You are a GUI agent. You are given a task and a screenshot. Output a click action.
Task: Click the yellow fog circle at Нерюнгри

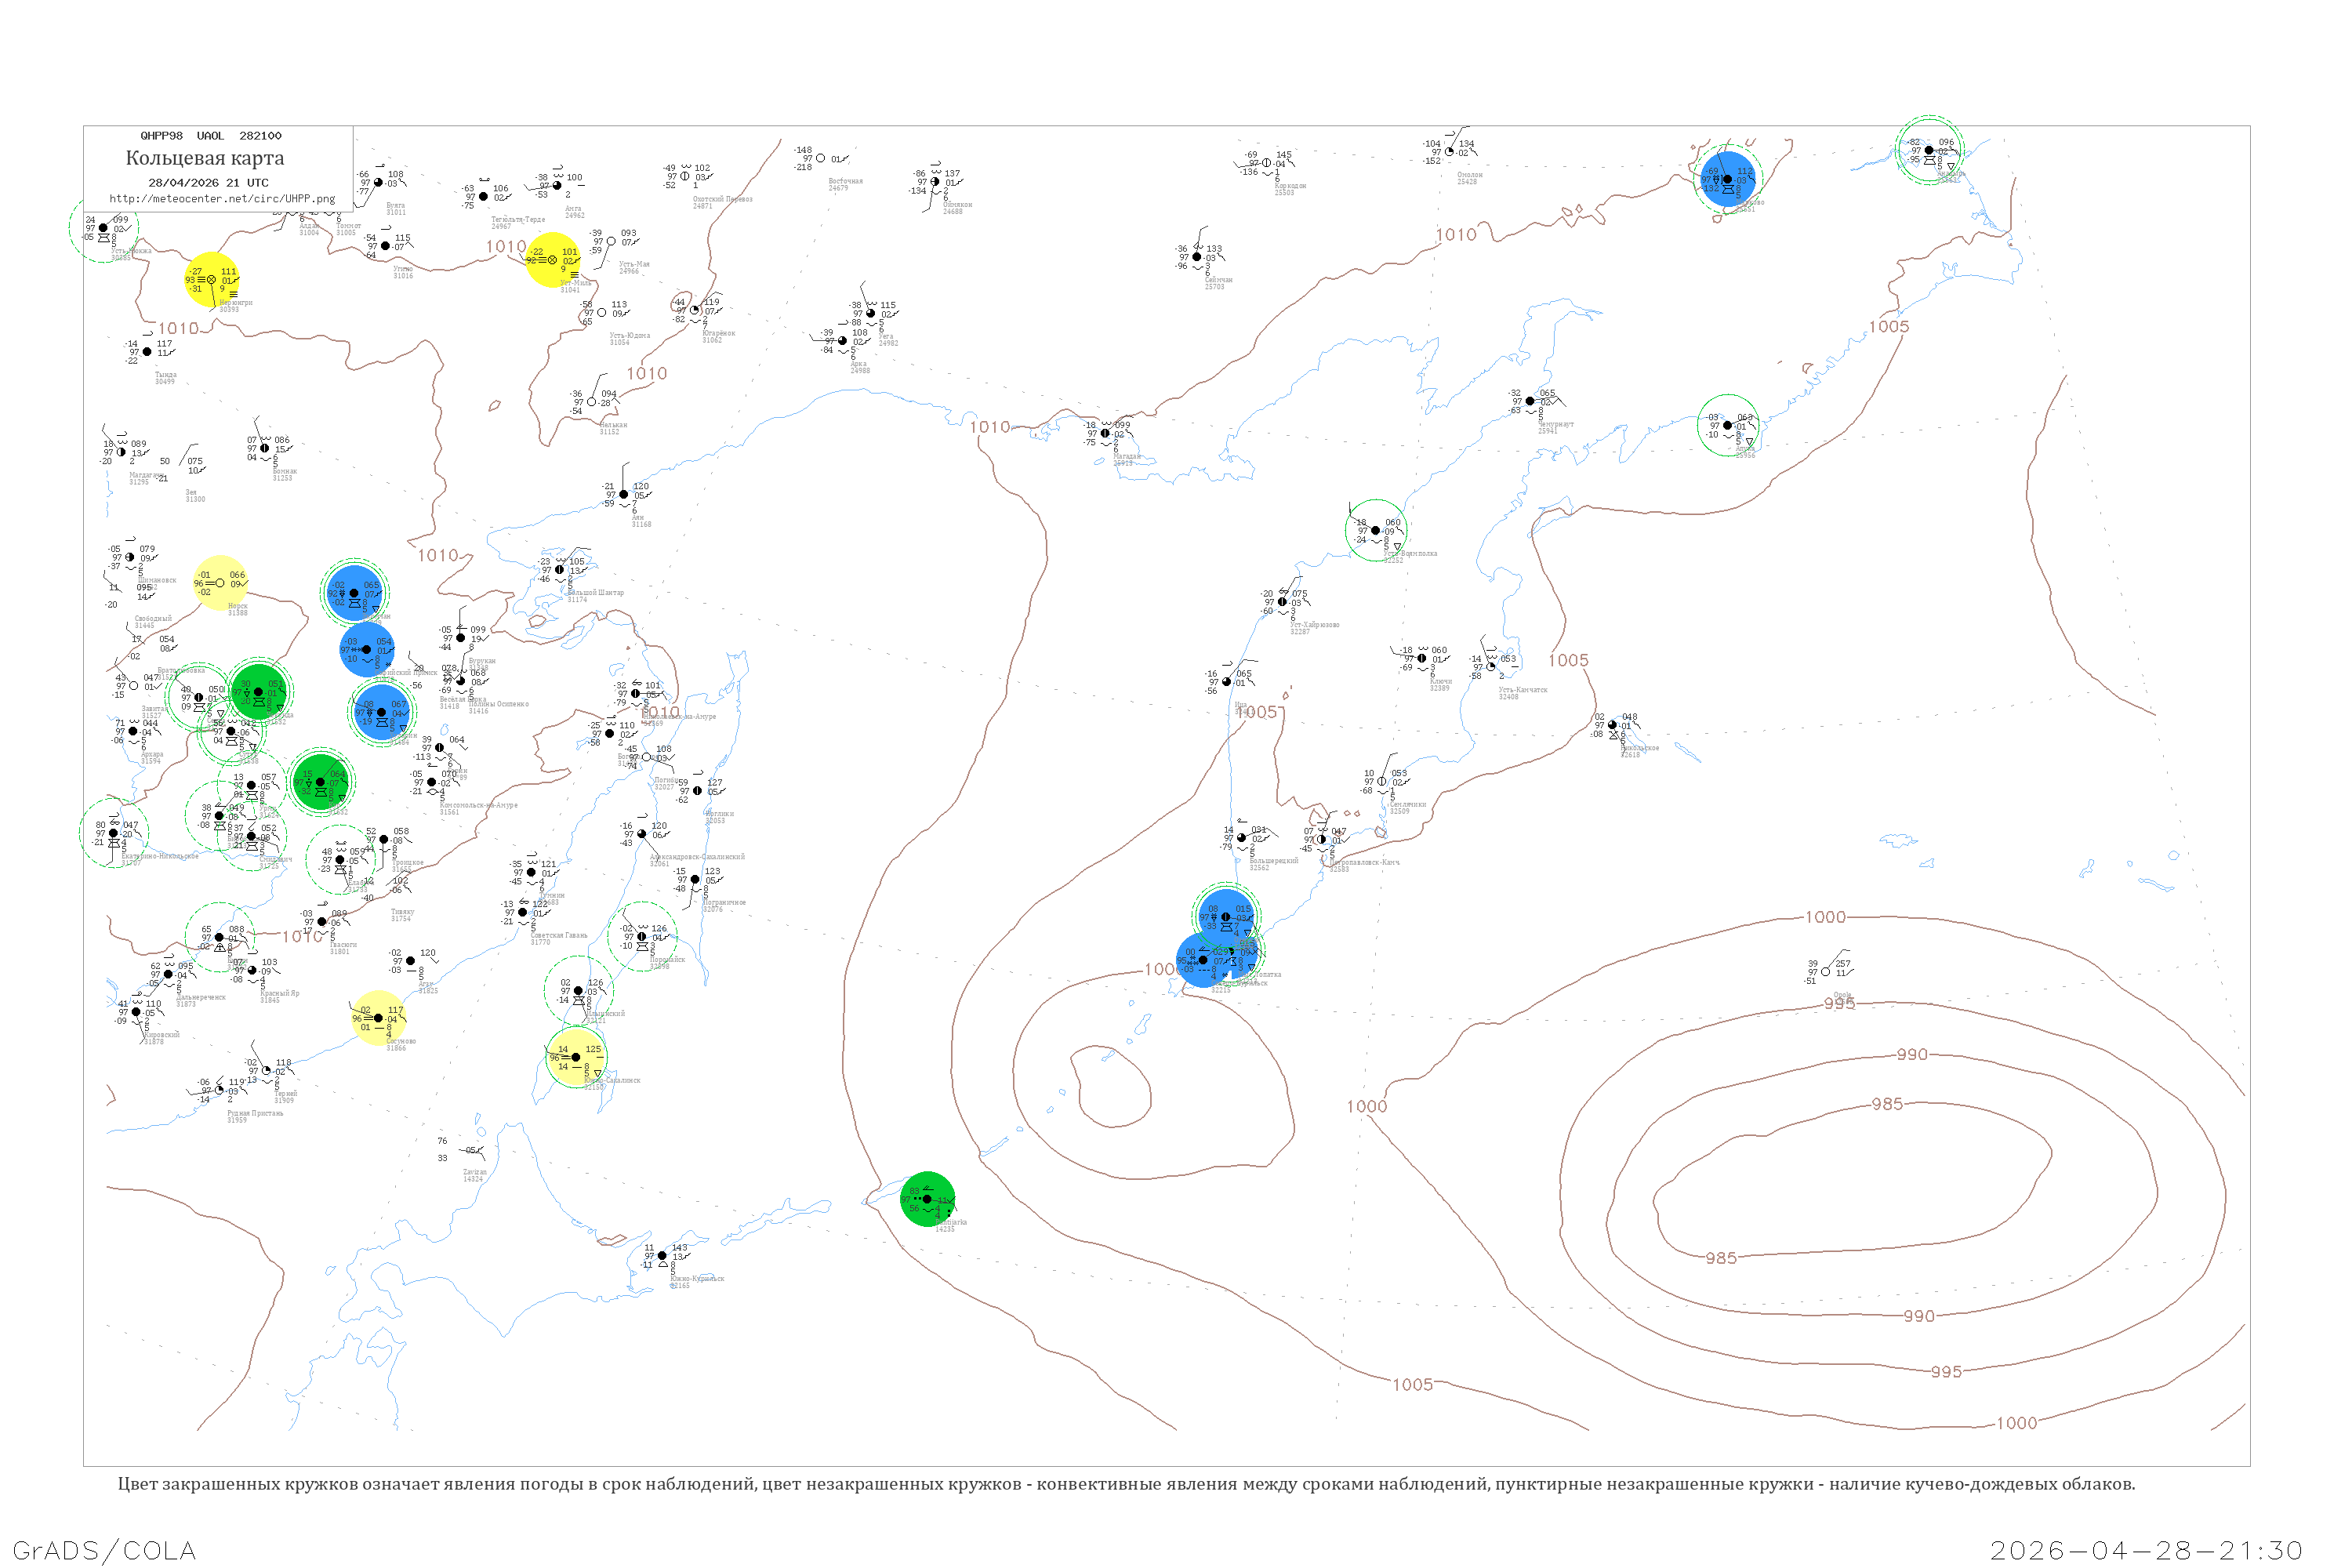point(211,280)
